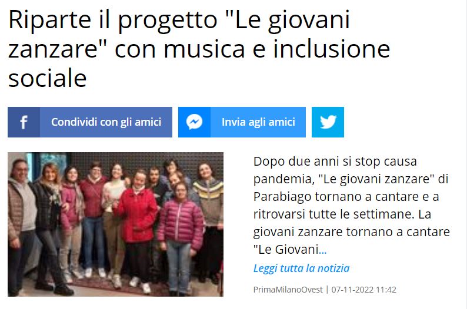
Task: Click the Messenger lightning-bolt icon
Action: pos(195,122)
